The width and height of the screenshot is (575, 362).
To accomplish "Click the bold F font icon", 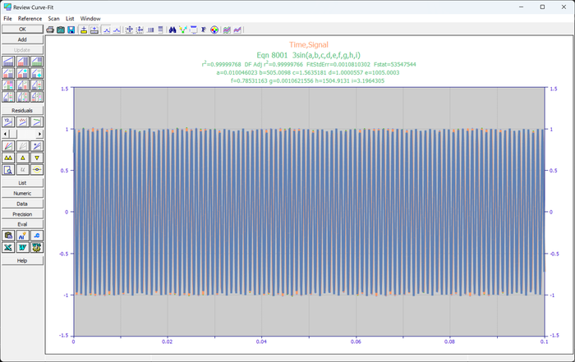I will coord(204,30).
